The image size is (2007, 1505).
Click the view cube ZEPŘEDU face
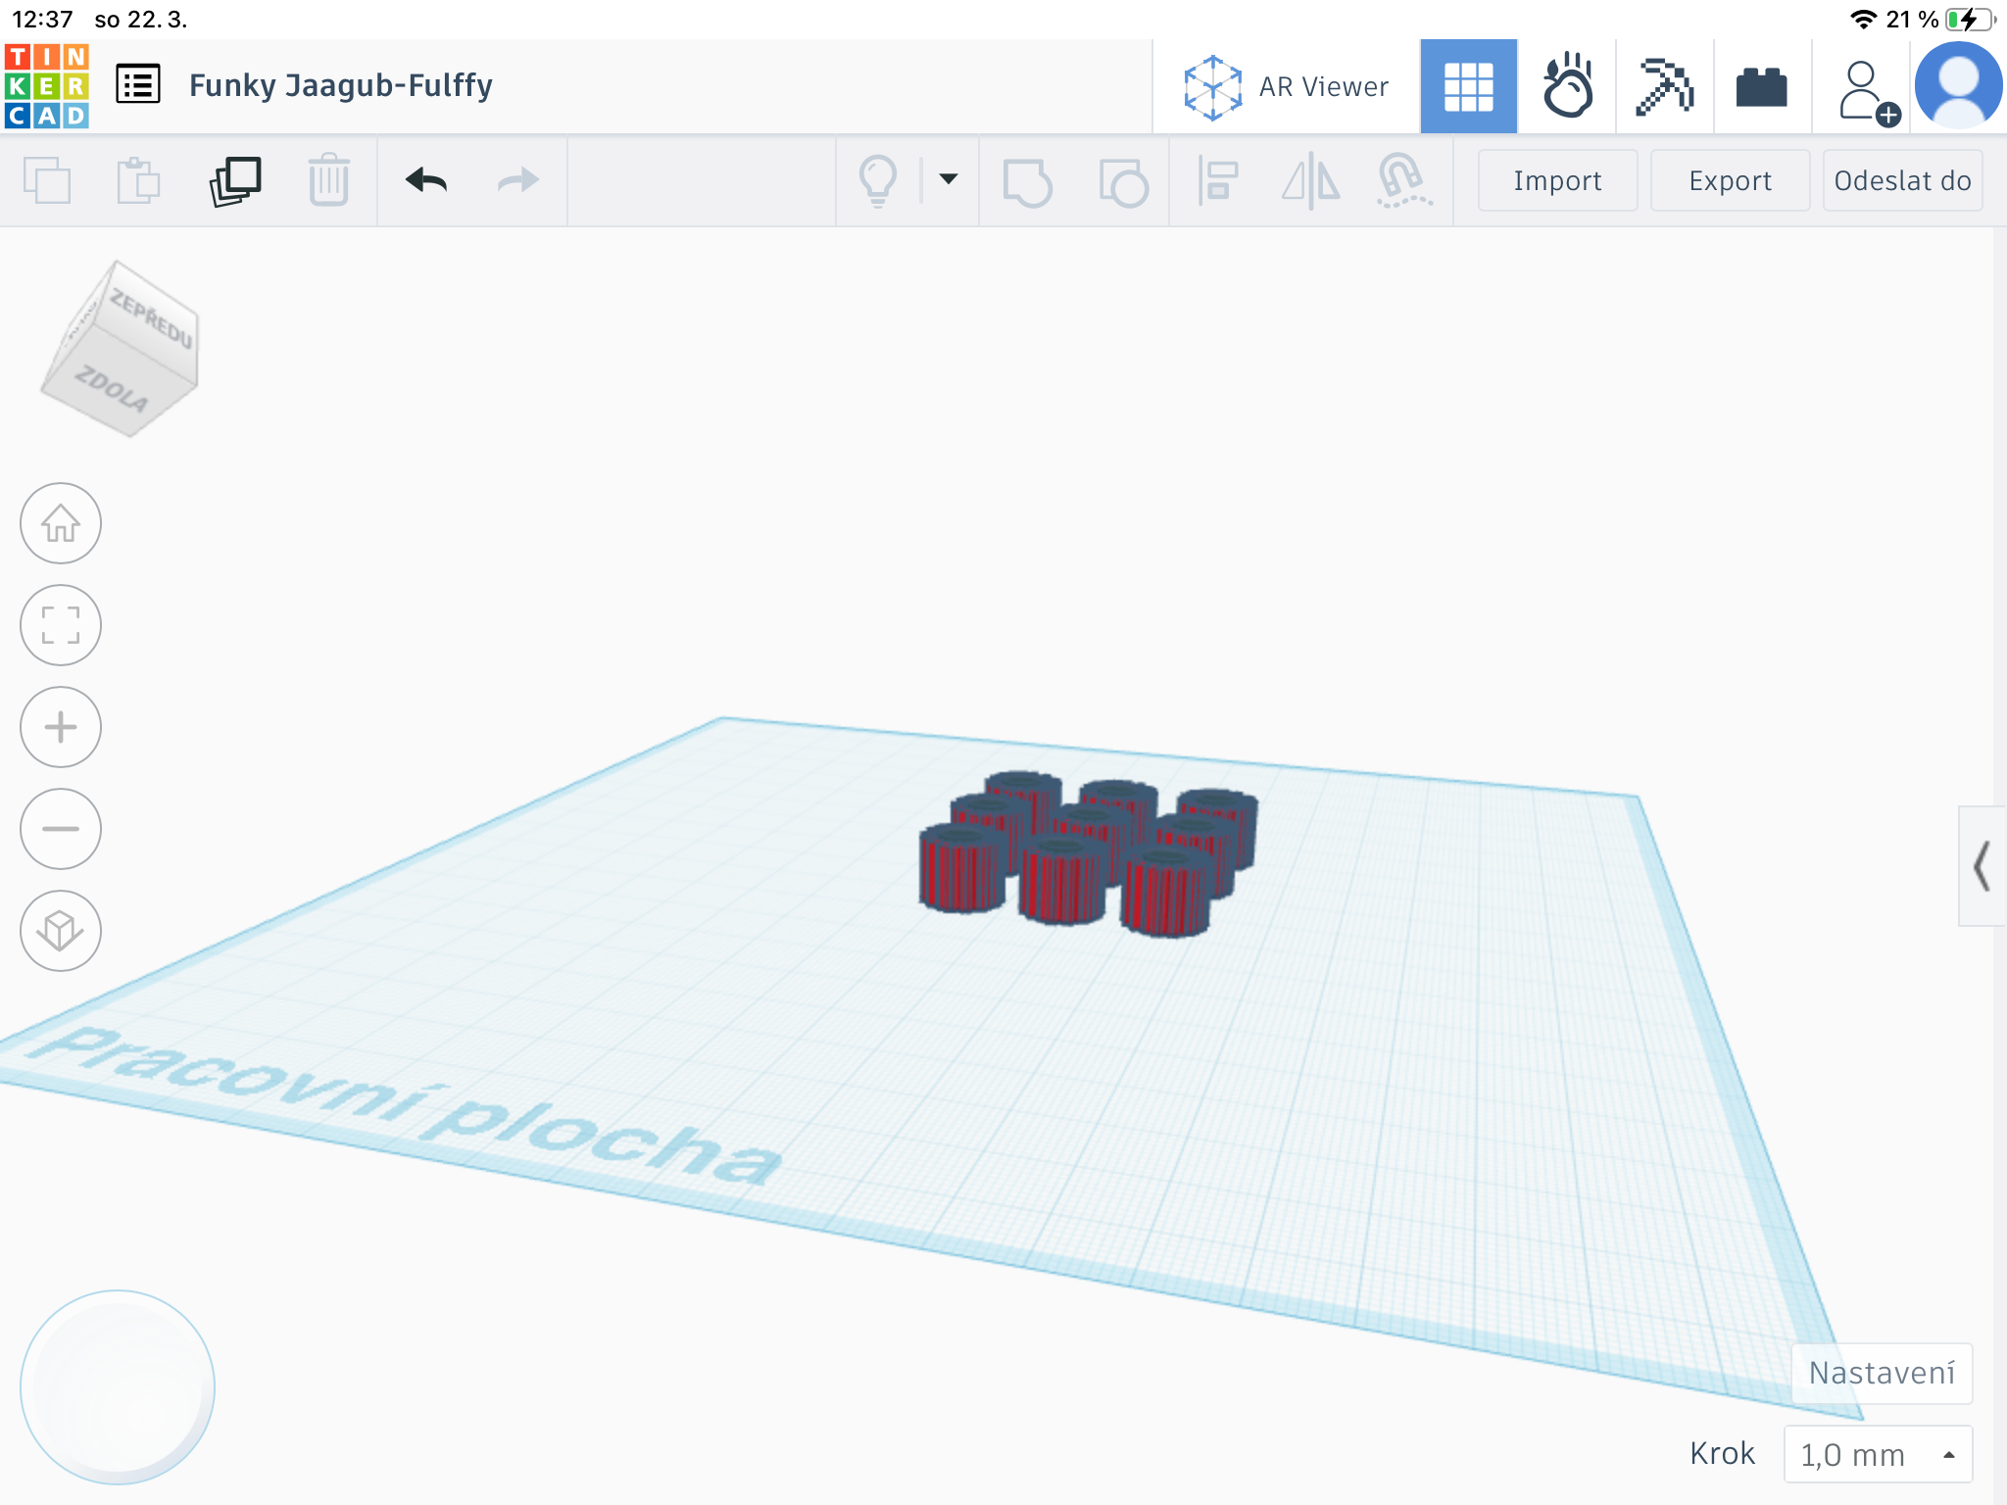pos(152,316)
